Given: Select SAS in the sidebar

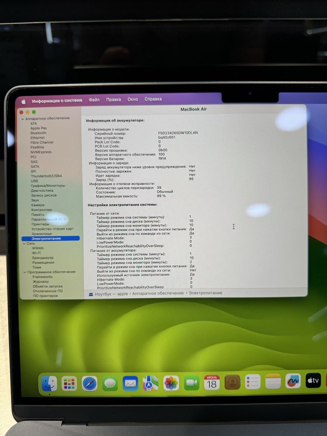Looking at the screenshot, I should 34,162.
